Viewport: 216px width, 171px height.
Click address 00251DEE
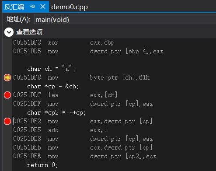click(27, 156)
